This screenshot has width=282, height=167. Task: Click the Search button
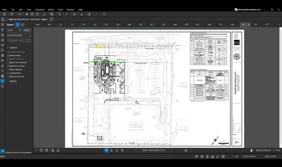(x=27, y=30)
